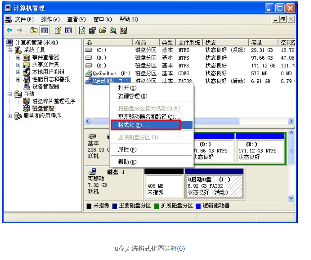Open 设备管理器 in the tree
Viewport: 311px width, 260px height.
click(x=46, y=86)
